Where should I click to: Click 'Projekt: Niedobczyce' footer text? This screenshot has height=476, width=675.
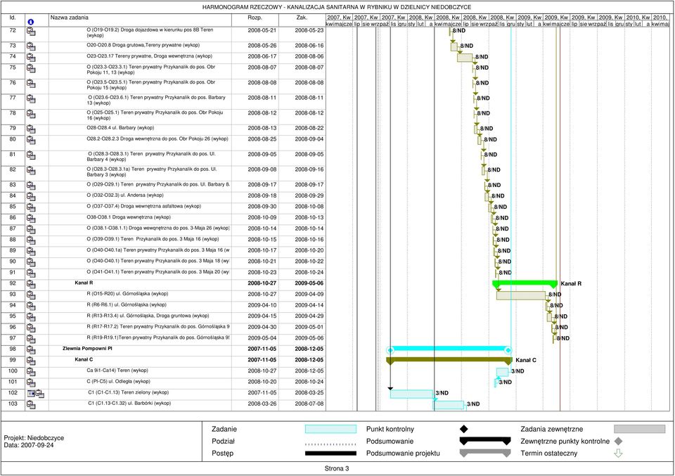tap(34, 438)
